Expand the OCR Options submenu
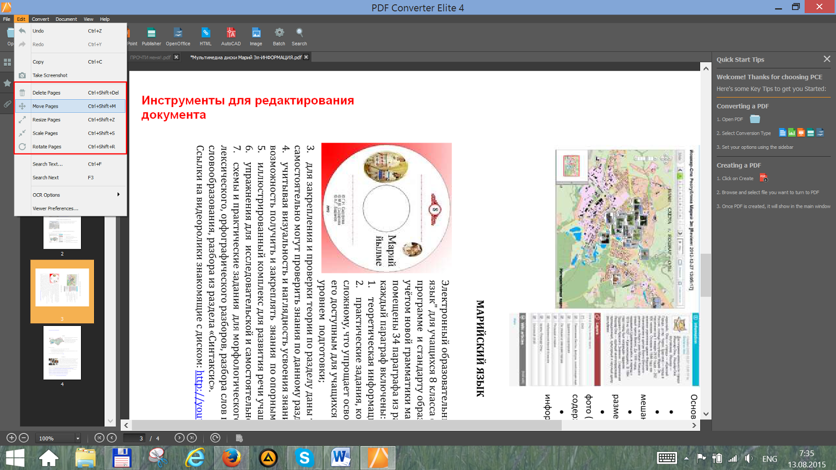836x470 pixels. 71,195
